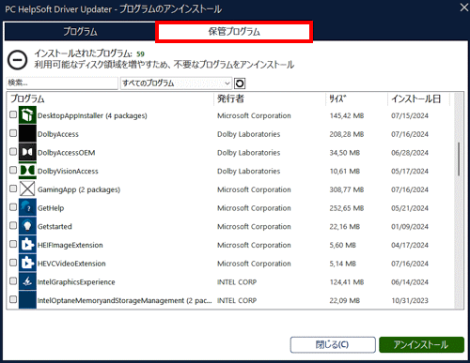Click the circular minus uninstall icon
Viewport: 470px width, 363px height.
click(18, 60)
